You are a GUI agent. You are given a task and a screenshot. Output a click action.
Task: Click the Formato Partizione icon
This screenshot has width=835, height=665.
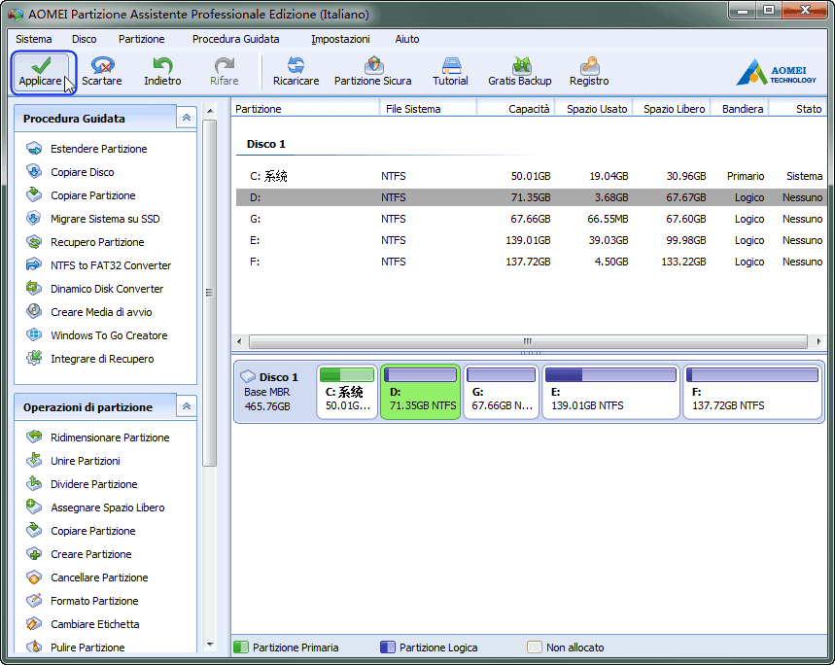pyautogui.click(x=34, y=601)
